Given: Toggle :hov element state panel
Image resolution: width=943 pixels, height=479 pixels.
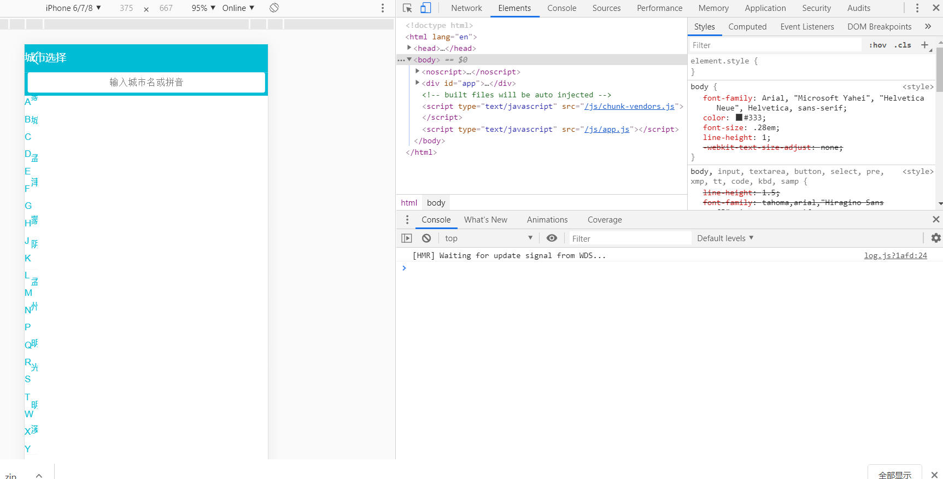Looking at the screenshot, I should coord(878,45).
